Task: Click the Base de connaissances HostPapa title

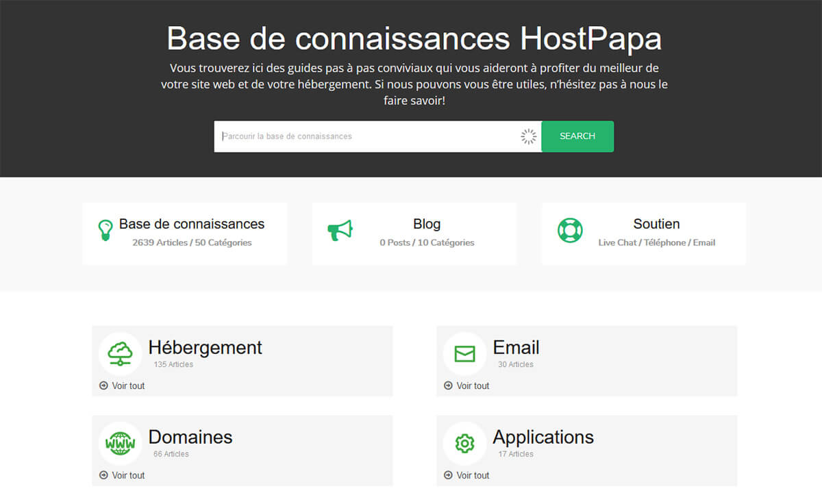Action: (x=414, y=38)
